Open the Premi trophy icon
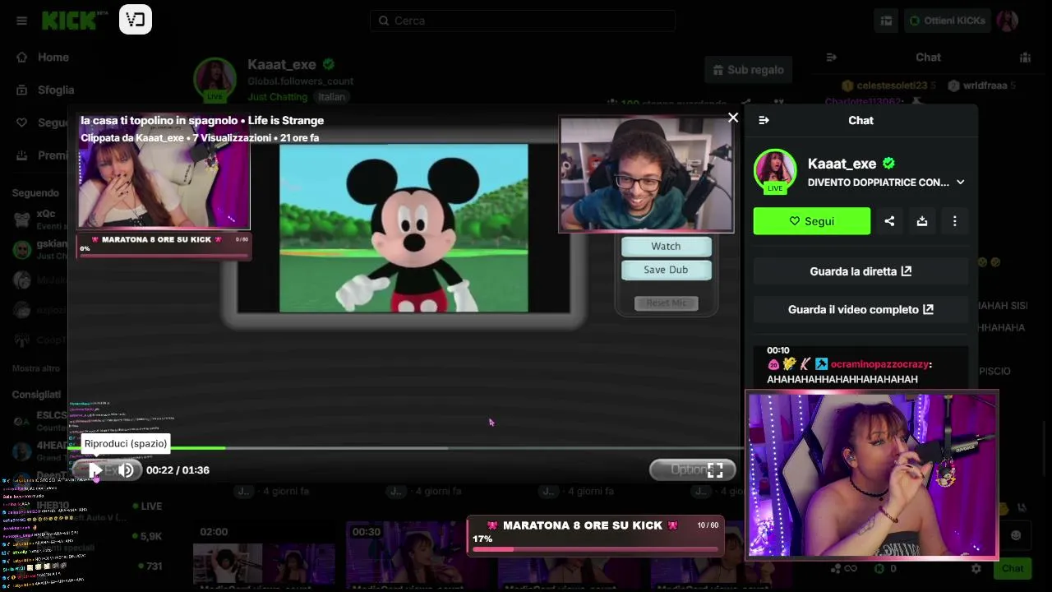 [21, 155]
